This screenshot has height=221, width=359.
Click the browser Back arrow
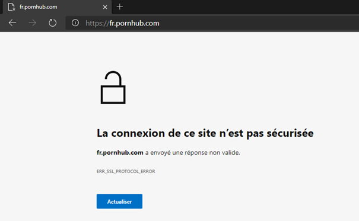tap(12, 23)
